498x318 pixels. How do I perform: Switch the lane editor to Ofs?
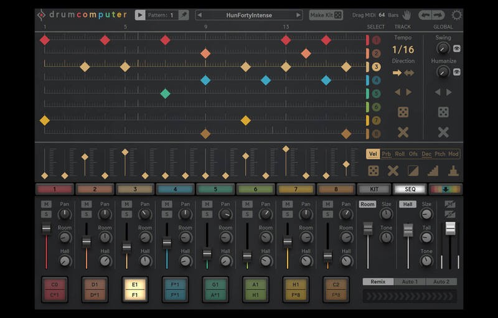pyautogui.click(x=413, y=154)
